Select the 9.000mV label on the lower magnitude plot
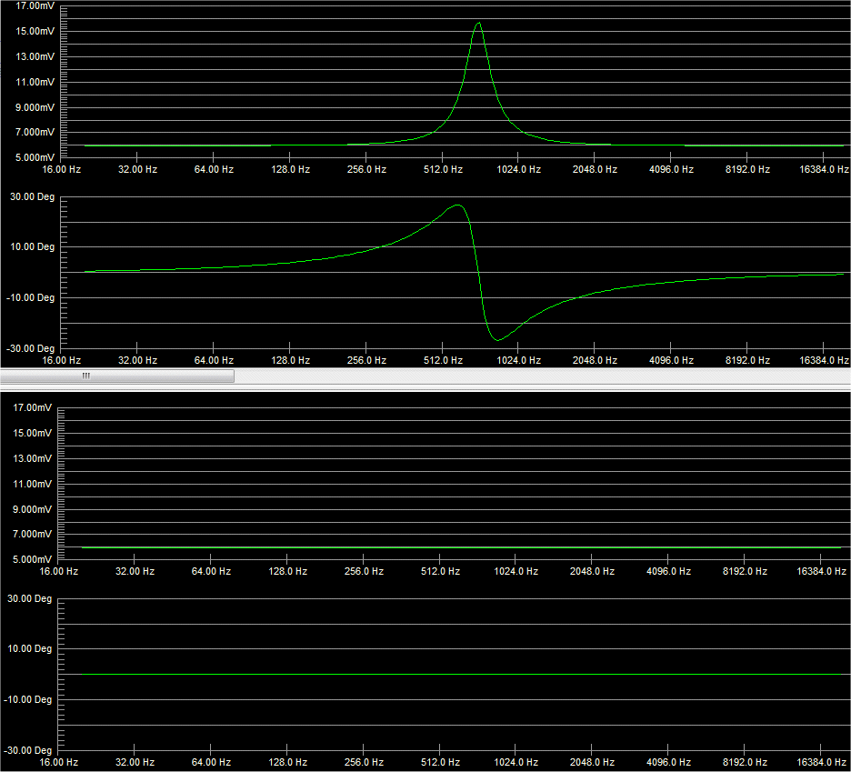 [32, 509]
